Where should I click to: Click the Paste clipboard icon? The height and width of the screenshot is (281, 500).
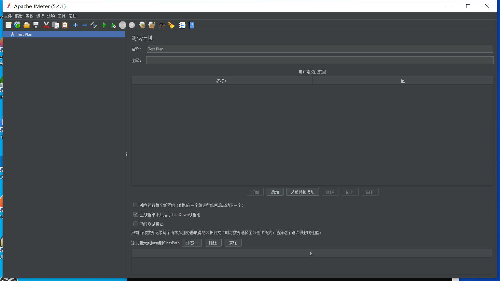65,25
